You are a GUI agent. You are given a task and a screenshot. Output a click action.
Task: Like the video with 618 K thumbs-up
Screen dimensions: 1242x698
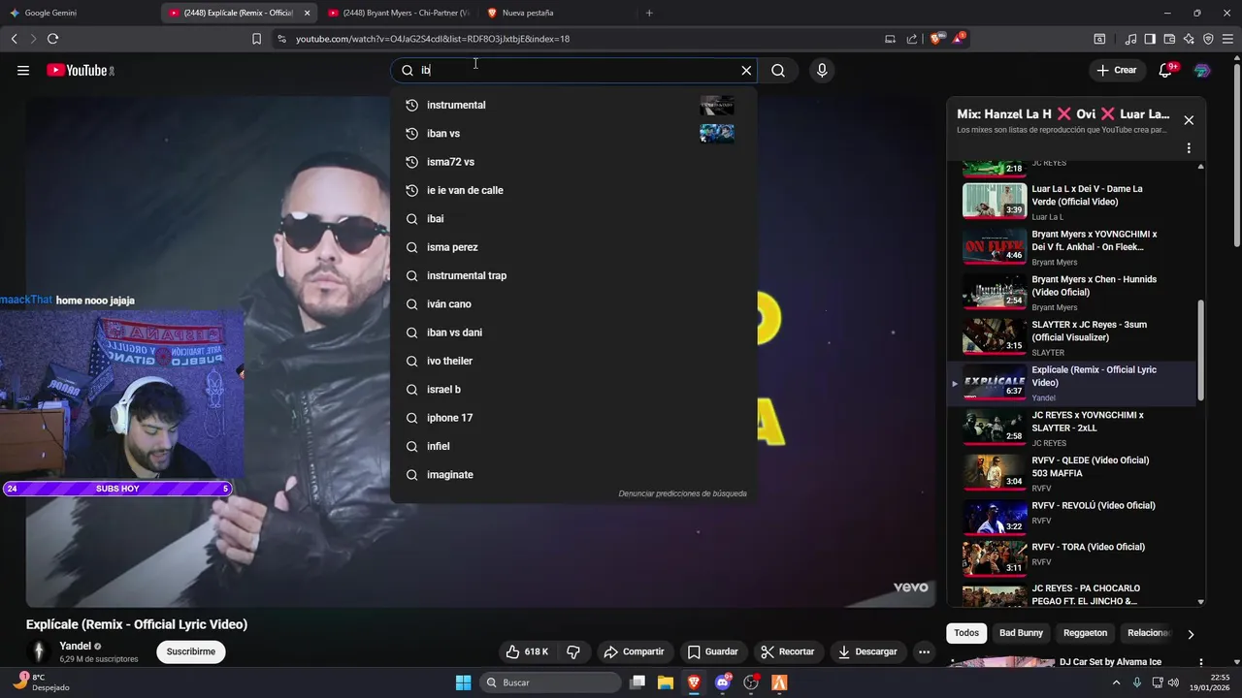click(x=528, y=651)
